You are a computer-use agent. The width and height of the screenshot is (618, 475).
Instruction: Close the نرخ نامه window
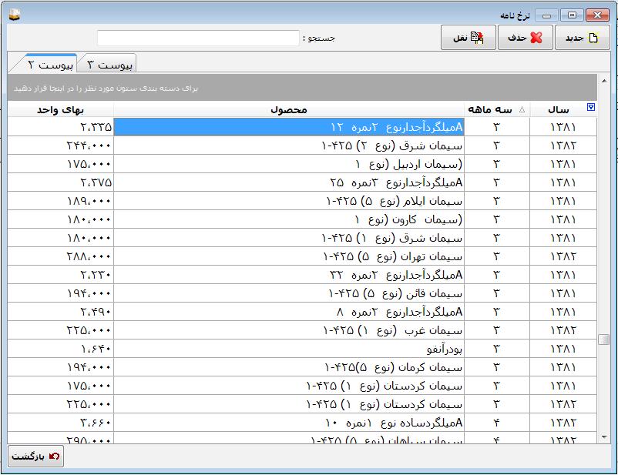point(597,15)
